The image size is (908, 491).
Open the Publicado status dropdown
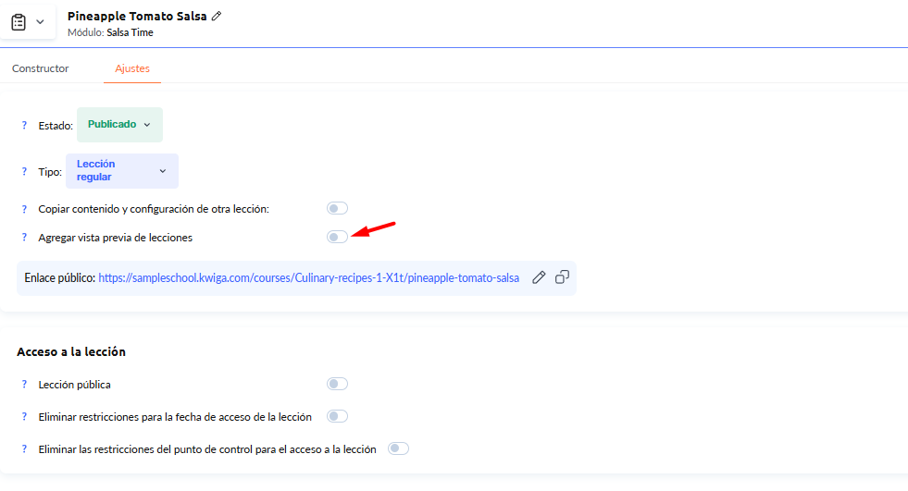point(120,124)
